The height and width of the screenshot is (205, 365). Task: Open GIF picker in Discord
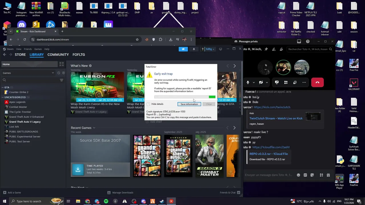tap(305, 175)
